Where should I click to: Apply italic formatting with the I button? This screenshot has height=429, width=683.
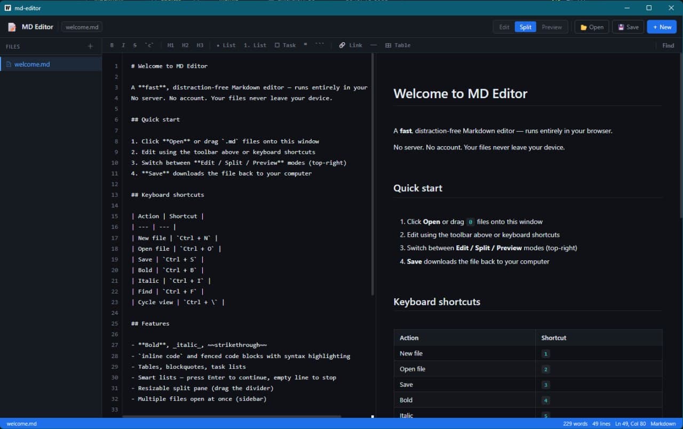coord(123,45)
